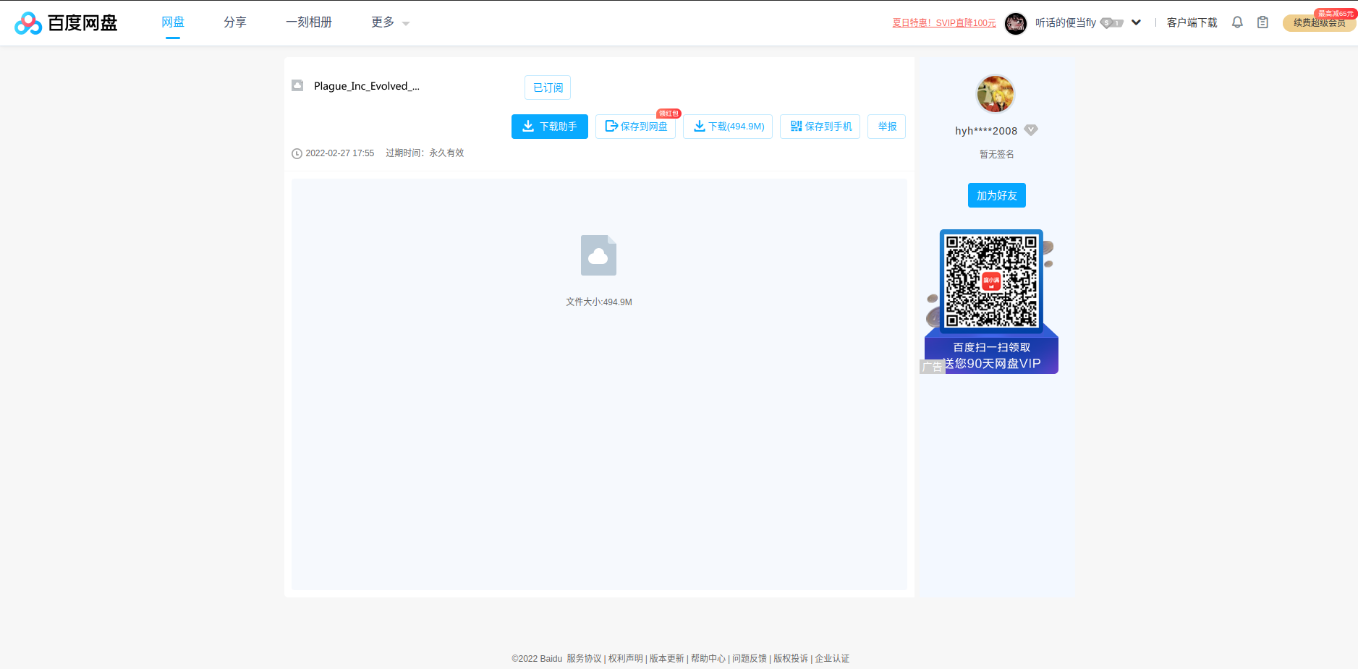1358x669 pixels.
Task: Expand the account dropdown chevron
Action: coord(1136,22)
